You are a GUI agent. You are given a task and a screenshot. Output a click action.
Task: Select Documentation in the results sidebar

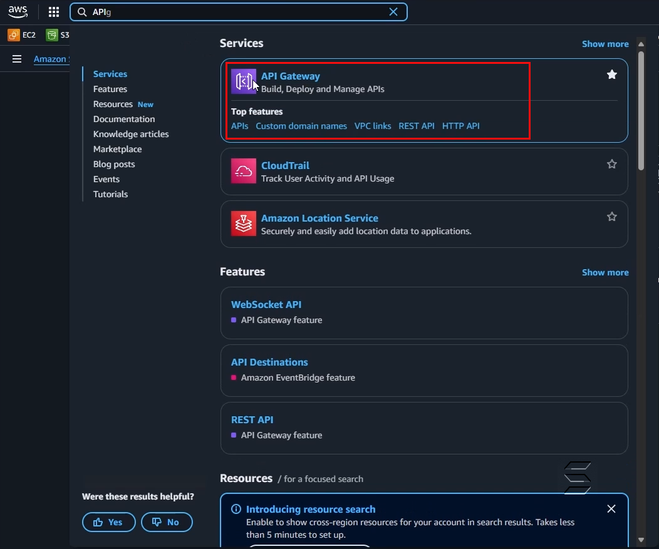(124, 120)
